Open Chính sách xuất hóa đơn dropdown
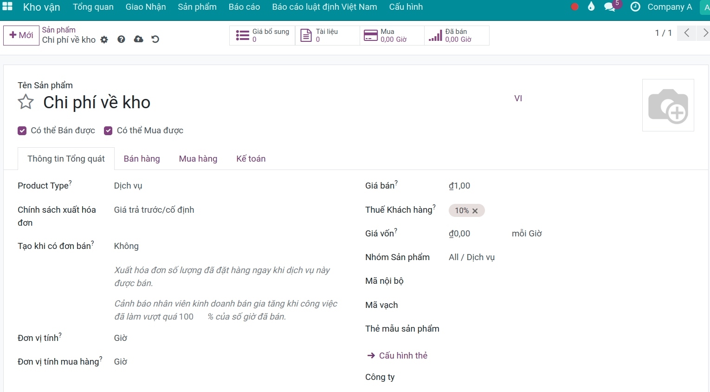 (227, 210)
